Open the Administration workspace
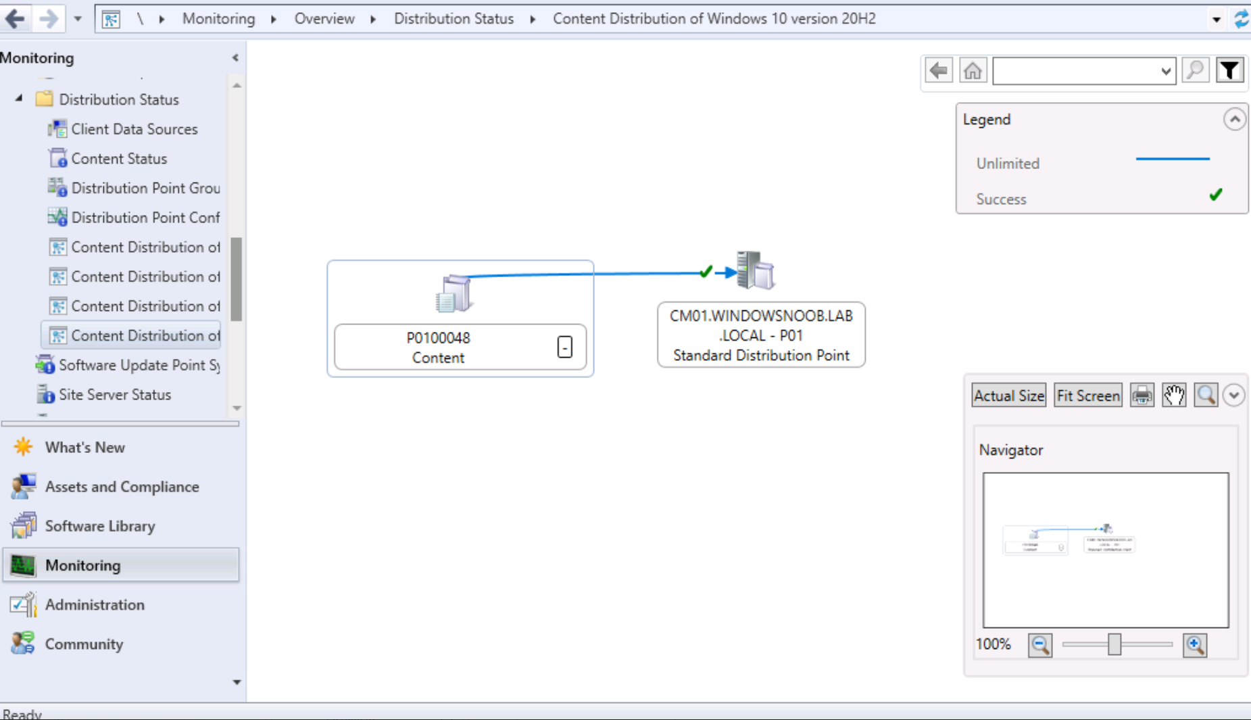 121,604
